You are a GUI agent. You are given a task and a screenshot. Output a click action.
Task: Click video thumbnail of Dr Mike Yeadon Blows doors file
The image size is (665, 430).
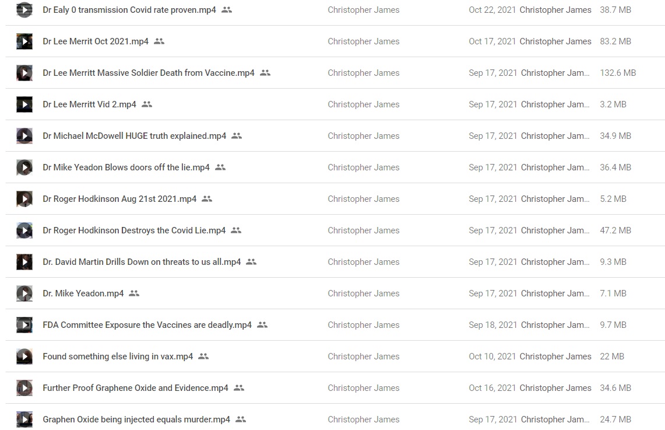[24, 167]
